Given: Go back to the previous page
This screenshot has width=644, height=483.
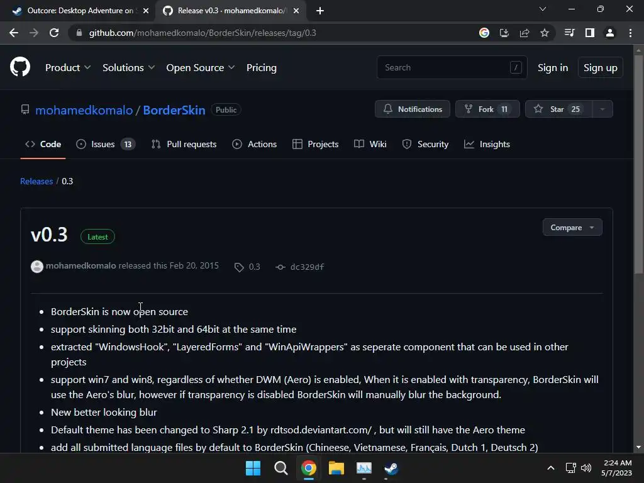Looking at the screenshot, I should coord(14,33).
